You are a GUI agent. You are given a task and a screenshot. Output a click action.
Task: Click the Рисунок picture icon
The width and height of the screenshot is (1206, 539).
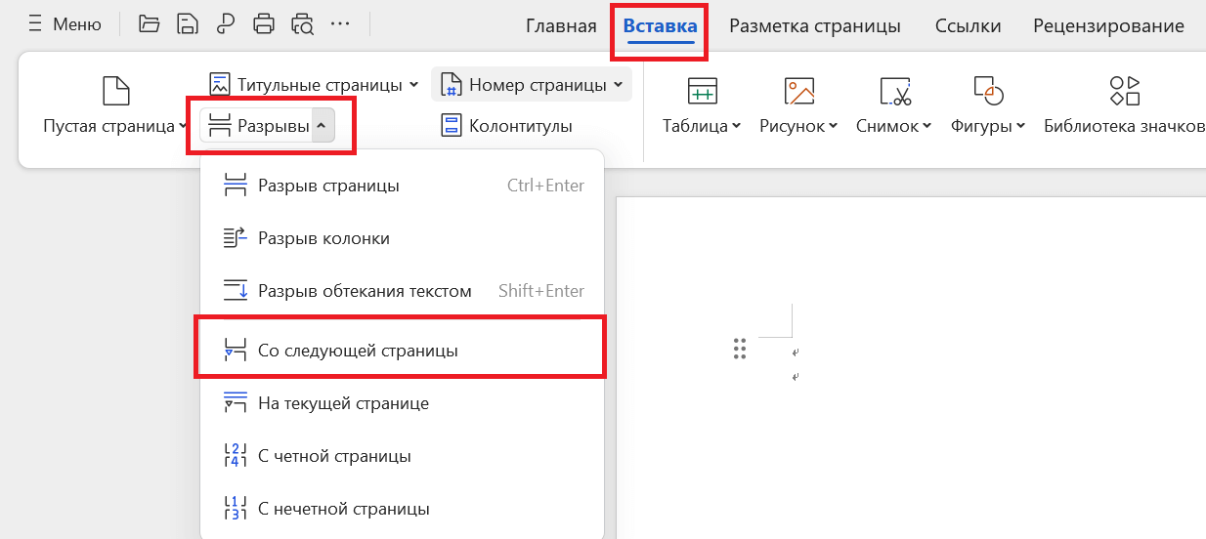pos(799,91)
